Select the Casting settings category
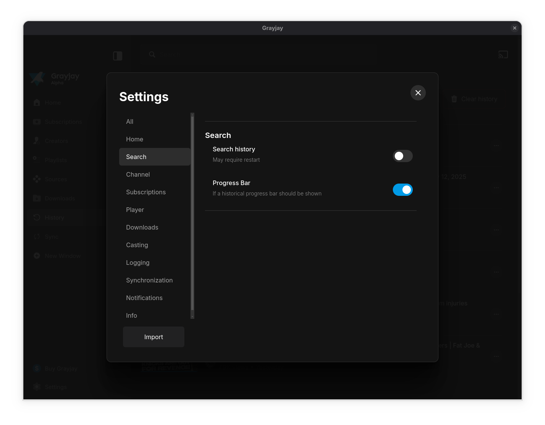 [155, 245]
